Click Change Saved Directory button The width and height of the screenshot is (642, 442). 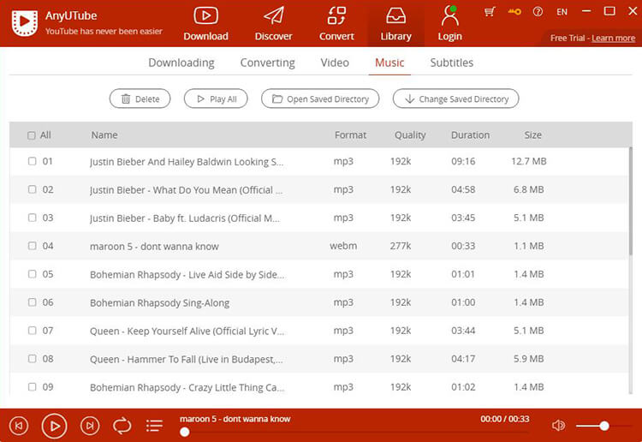click(455, 99)
